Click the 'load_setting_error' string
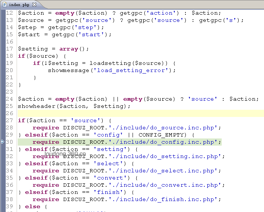Image resolution: width=264 pixels, height=212 pixels. (131, 70)
